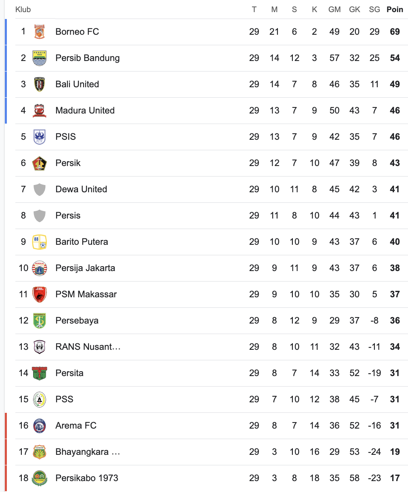Open the Bhayangkara team name link
This screenshot has width=408, height=492.
[88, 452]
